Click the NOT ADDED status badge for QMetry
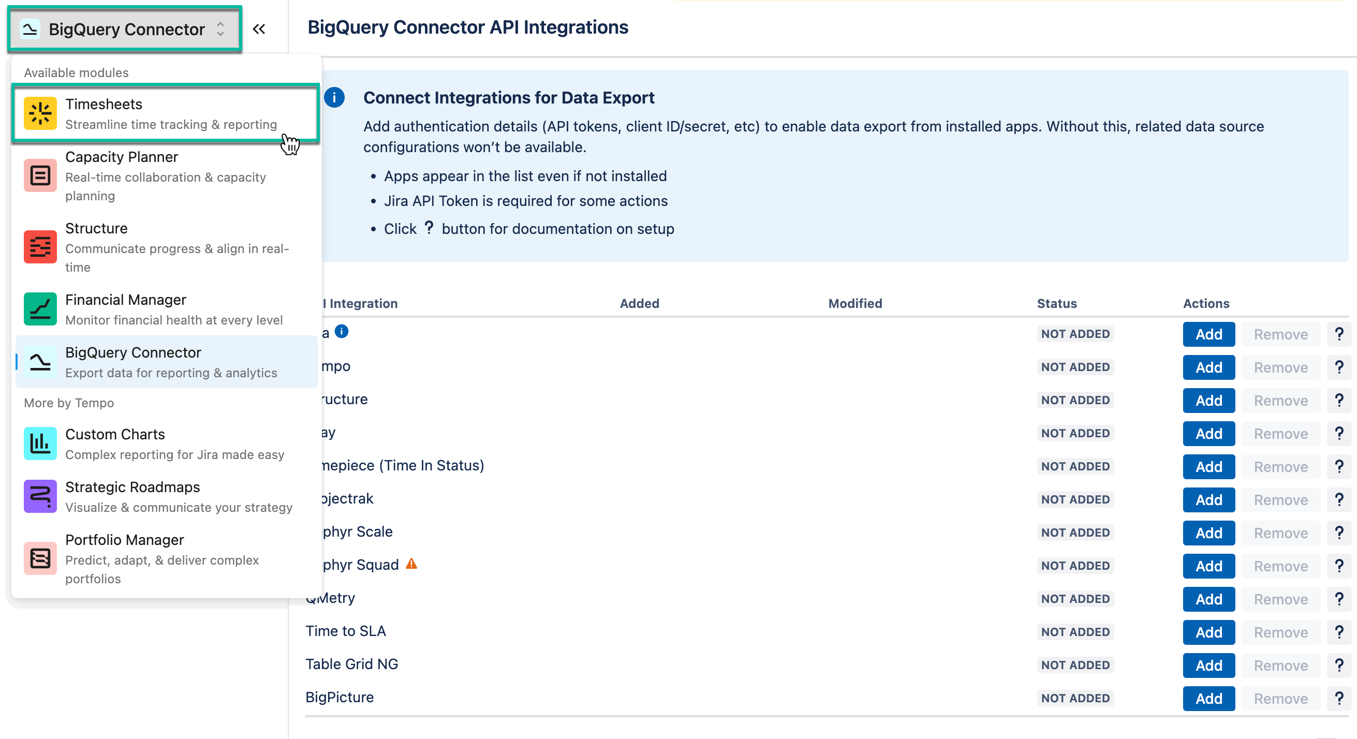The width and height of the screenshot is (1357, 739). tap(1075, 598)
